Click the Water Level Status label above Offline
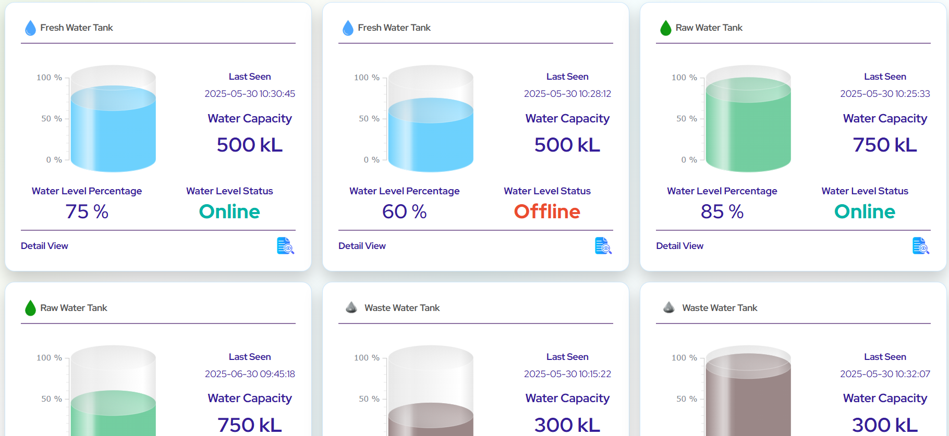The height and width of the screenshot is (436, 949). pyautogui.click(x=547, y=191)
